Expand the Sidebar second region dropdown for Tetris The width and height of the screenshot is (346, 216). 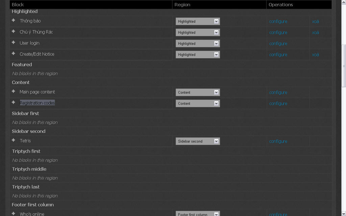point(198,141)
